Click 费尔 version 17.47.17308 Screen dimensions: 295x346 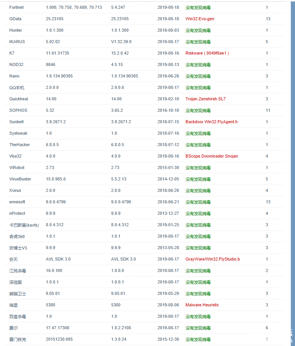point(57,328)
